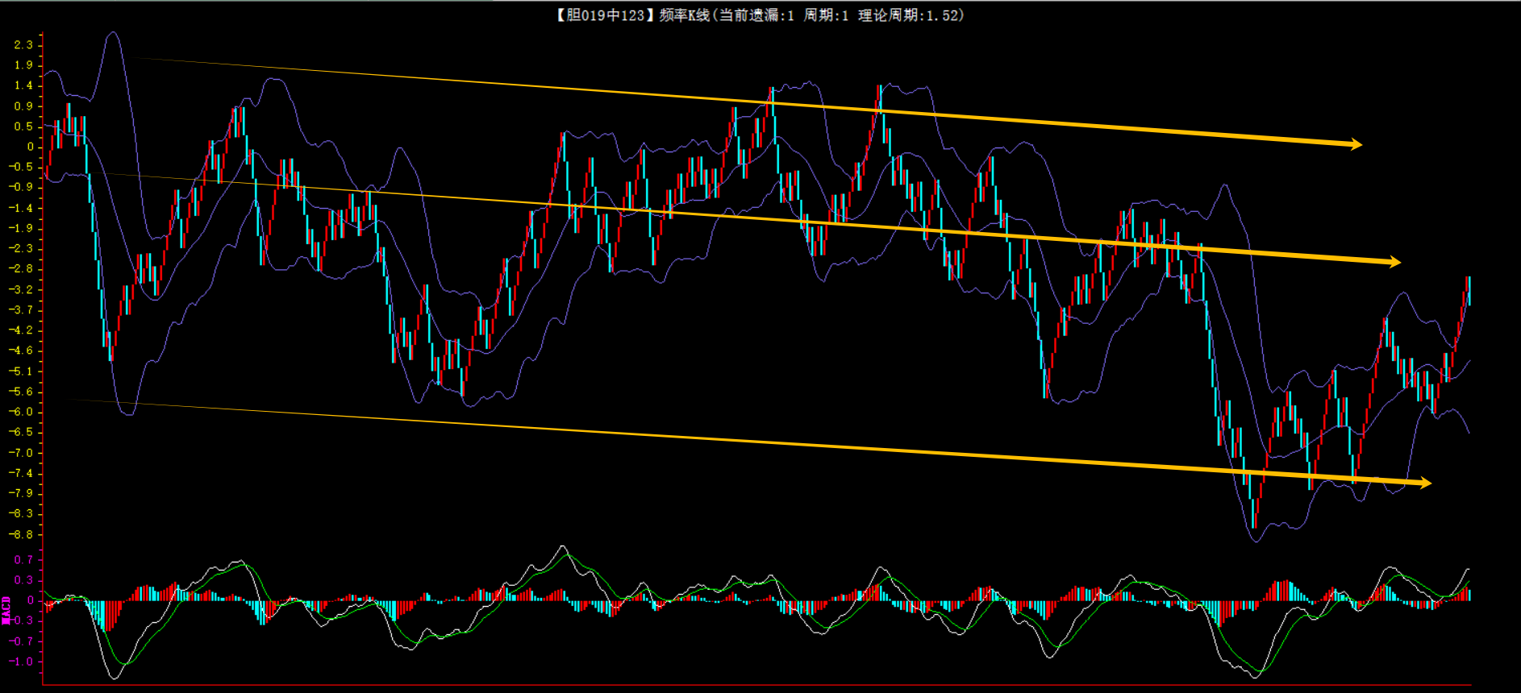Click the -6.5 price axis label
The image size is (1521, 693).
[22, 432]
